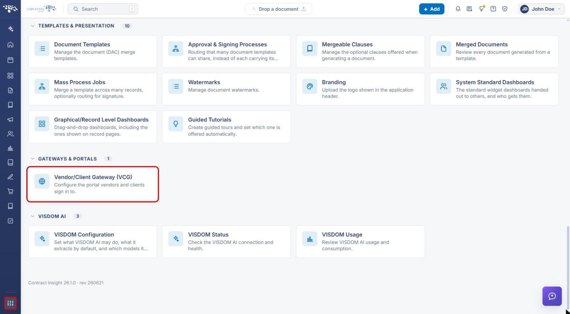Click the shield check icon in the header

[x=505, y=9]
